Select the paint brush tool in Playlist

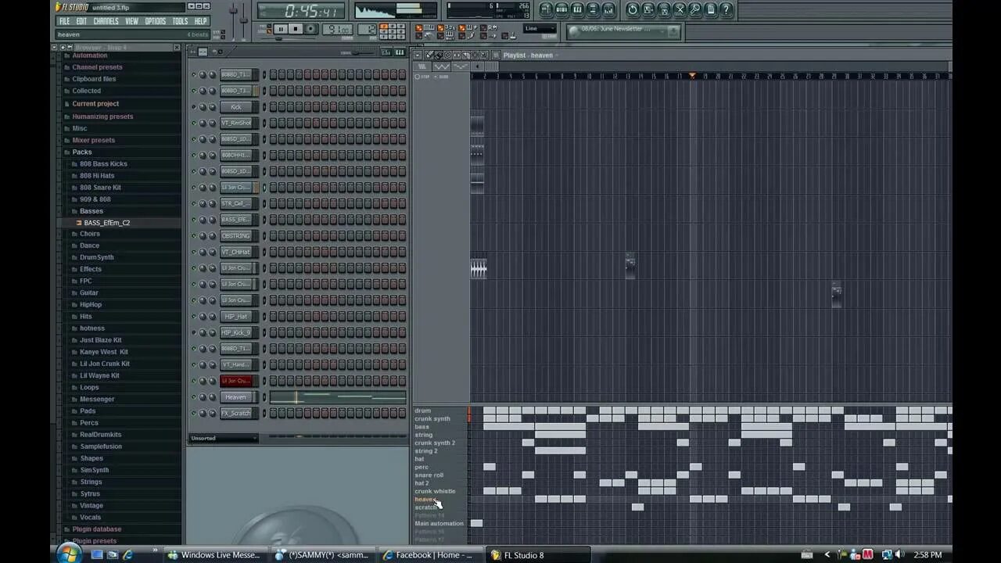point(439,55)
